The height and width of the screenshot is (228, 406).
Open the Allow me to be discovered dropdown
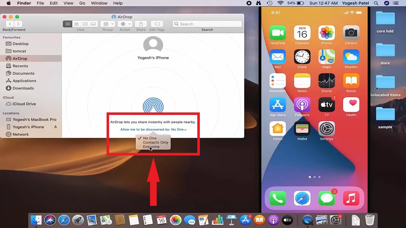(154, 130)
